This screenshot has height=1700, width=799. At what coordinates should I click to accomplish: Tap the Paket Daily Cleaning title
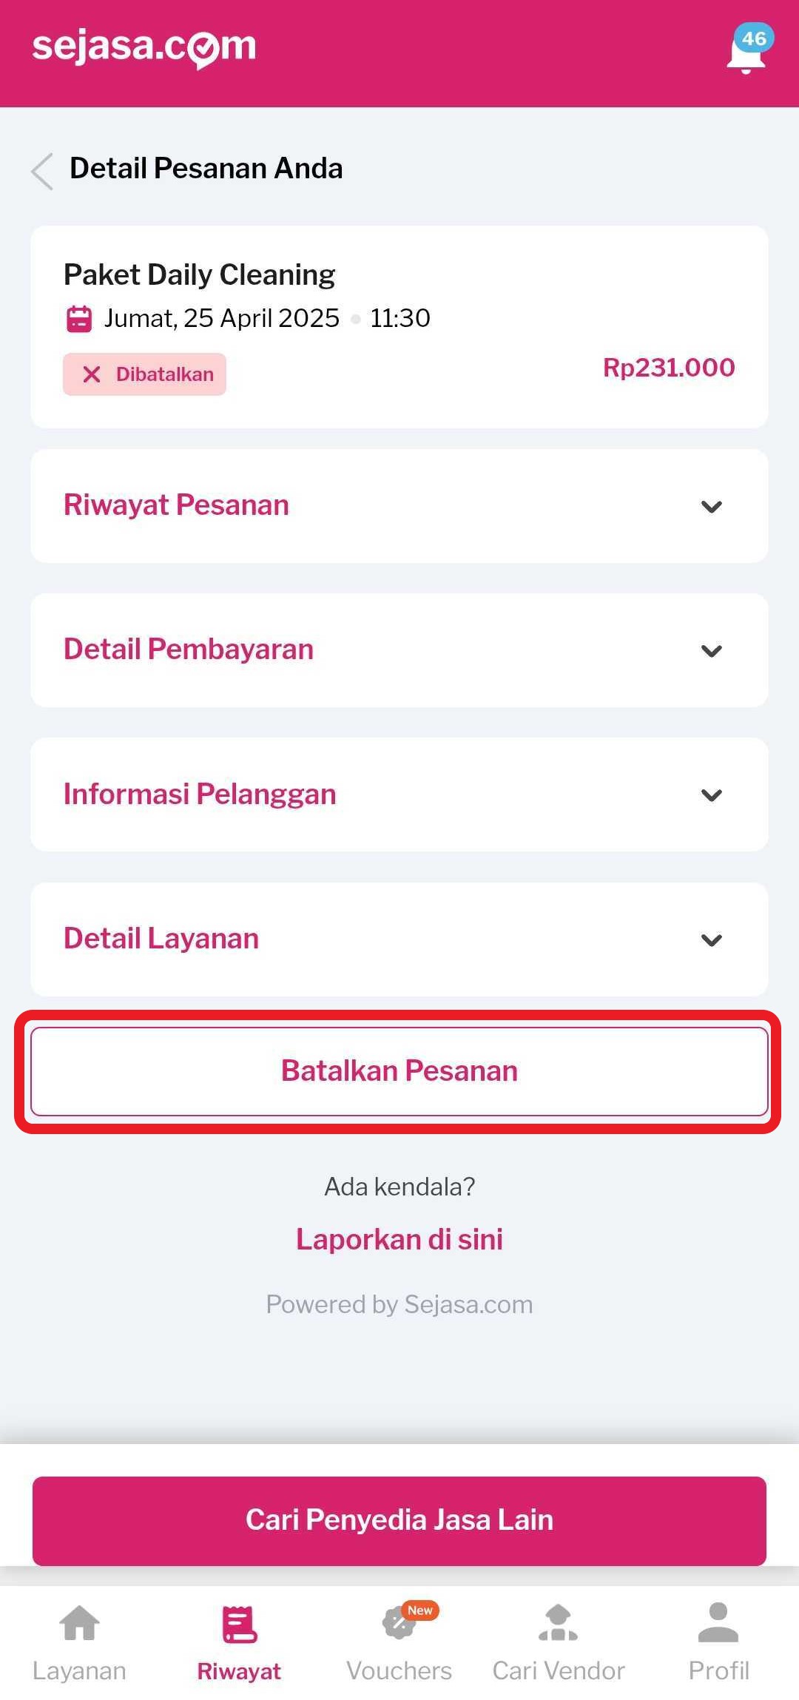(199, 274)
